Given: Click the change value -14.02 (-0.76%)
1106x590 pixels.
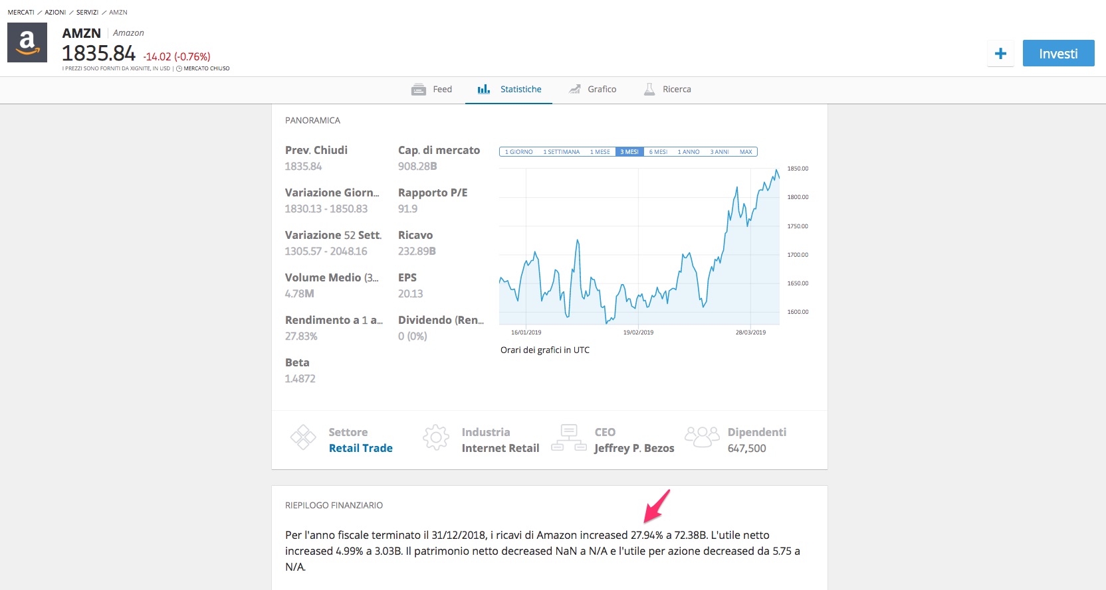Looking at the screenshot, I should coord(177,57).
